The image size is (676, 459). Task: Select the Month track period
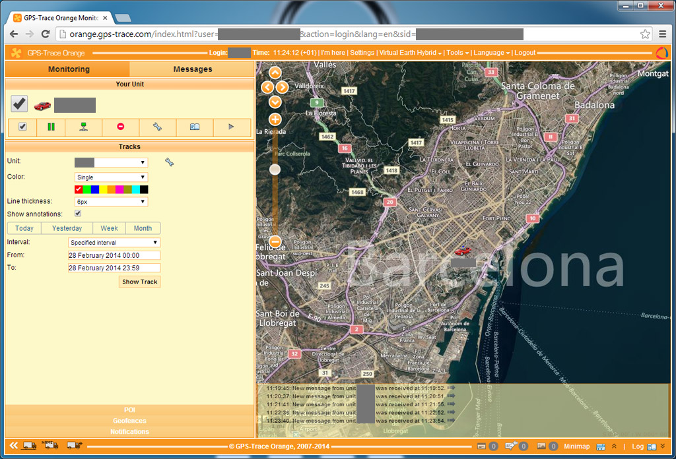[x=143, y=228]
